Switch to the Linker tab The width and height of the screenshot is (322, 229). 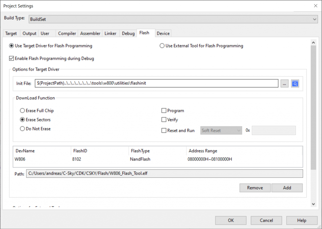[110, 33]
